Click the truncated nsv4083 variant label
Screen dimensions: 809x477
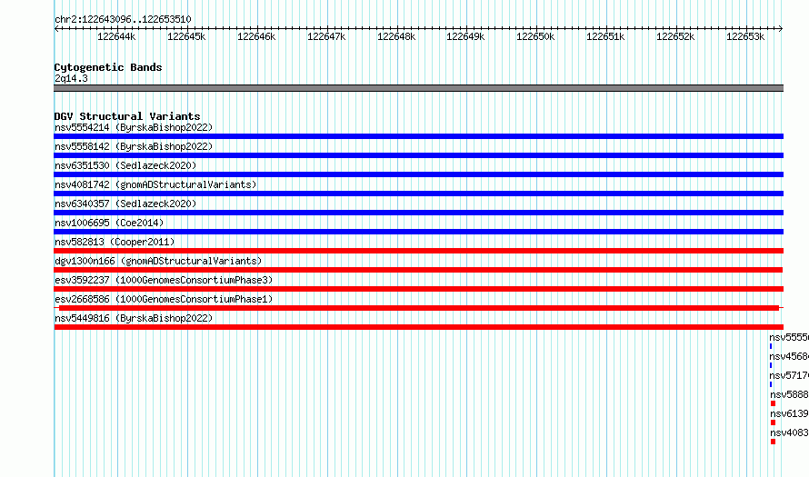(x=789, y=432)
